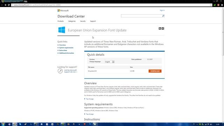224x126 pixels.
Task: Click the Windows logo next to page title
Action: (62, 30)
